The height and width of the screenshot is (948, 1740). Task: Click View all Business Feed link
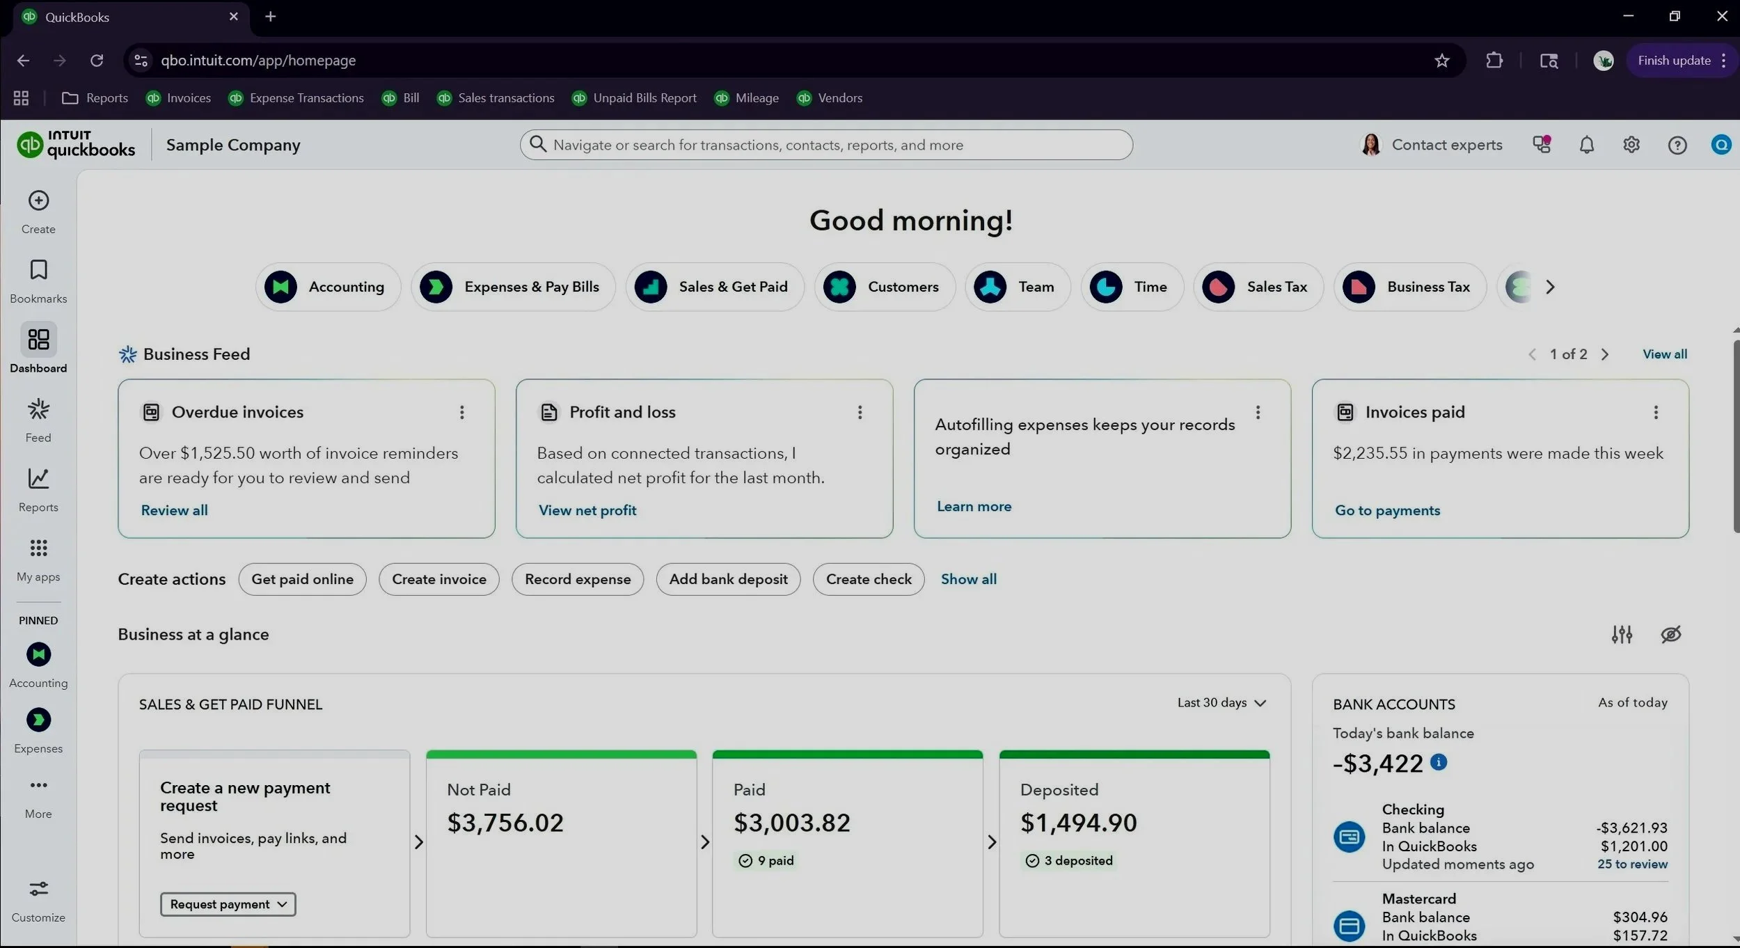pos(1665,354)
